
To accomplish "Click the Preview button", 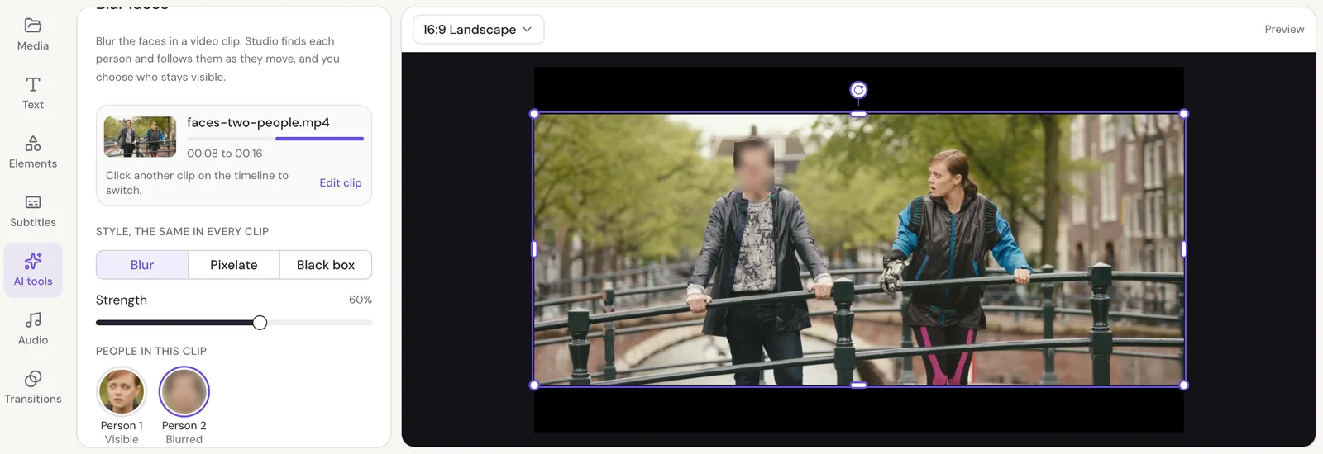I will [x=1284, y=29].
